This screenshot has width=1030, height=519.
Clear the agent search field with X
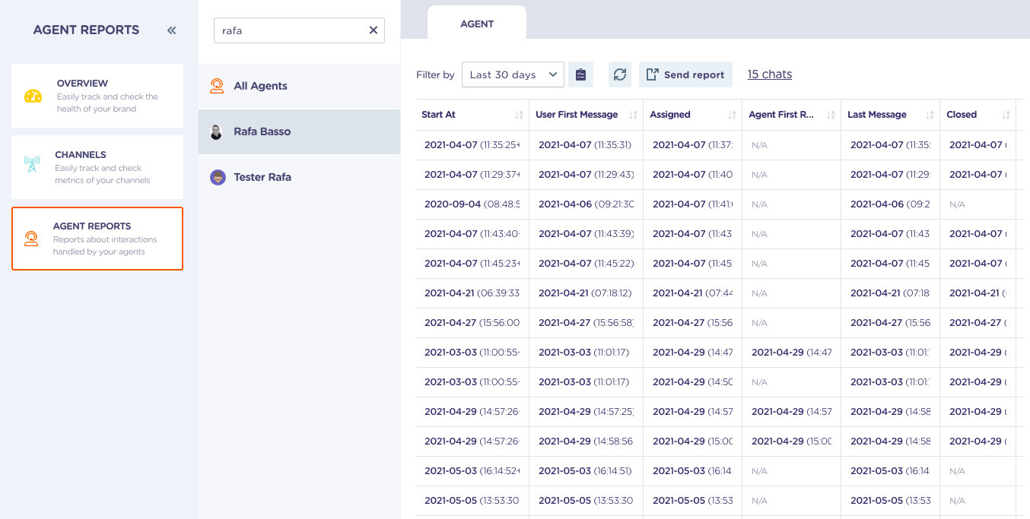[374, 30]
